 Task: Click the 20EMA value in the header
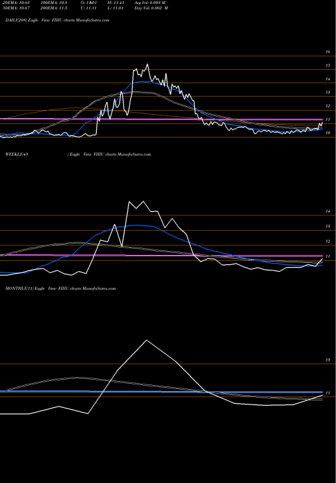(x=15, y=3)
